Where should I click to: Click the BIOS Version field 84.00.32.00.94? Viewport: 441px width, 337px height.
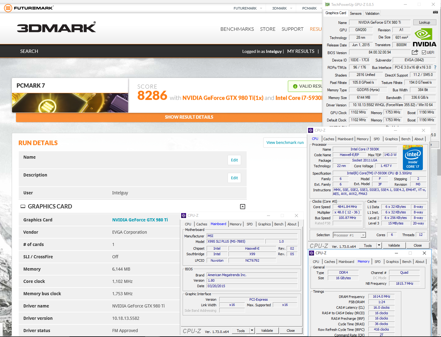379,53
